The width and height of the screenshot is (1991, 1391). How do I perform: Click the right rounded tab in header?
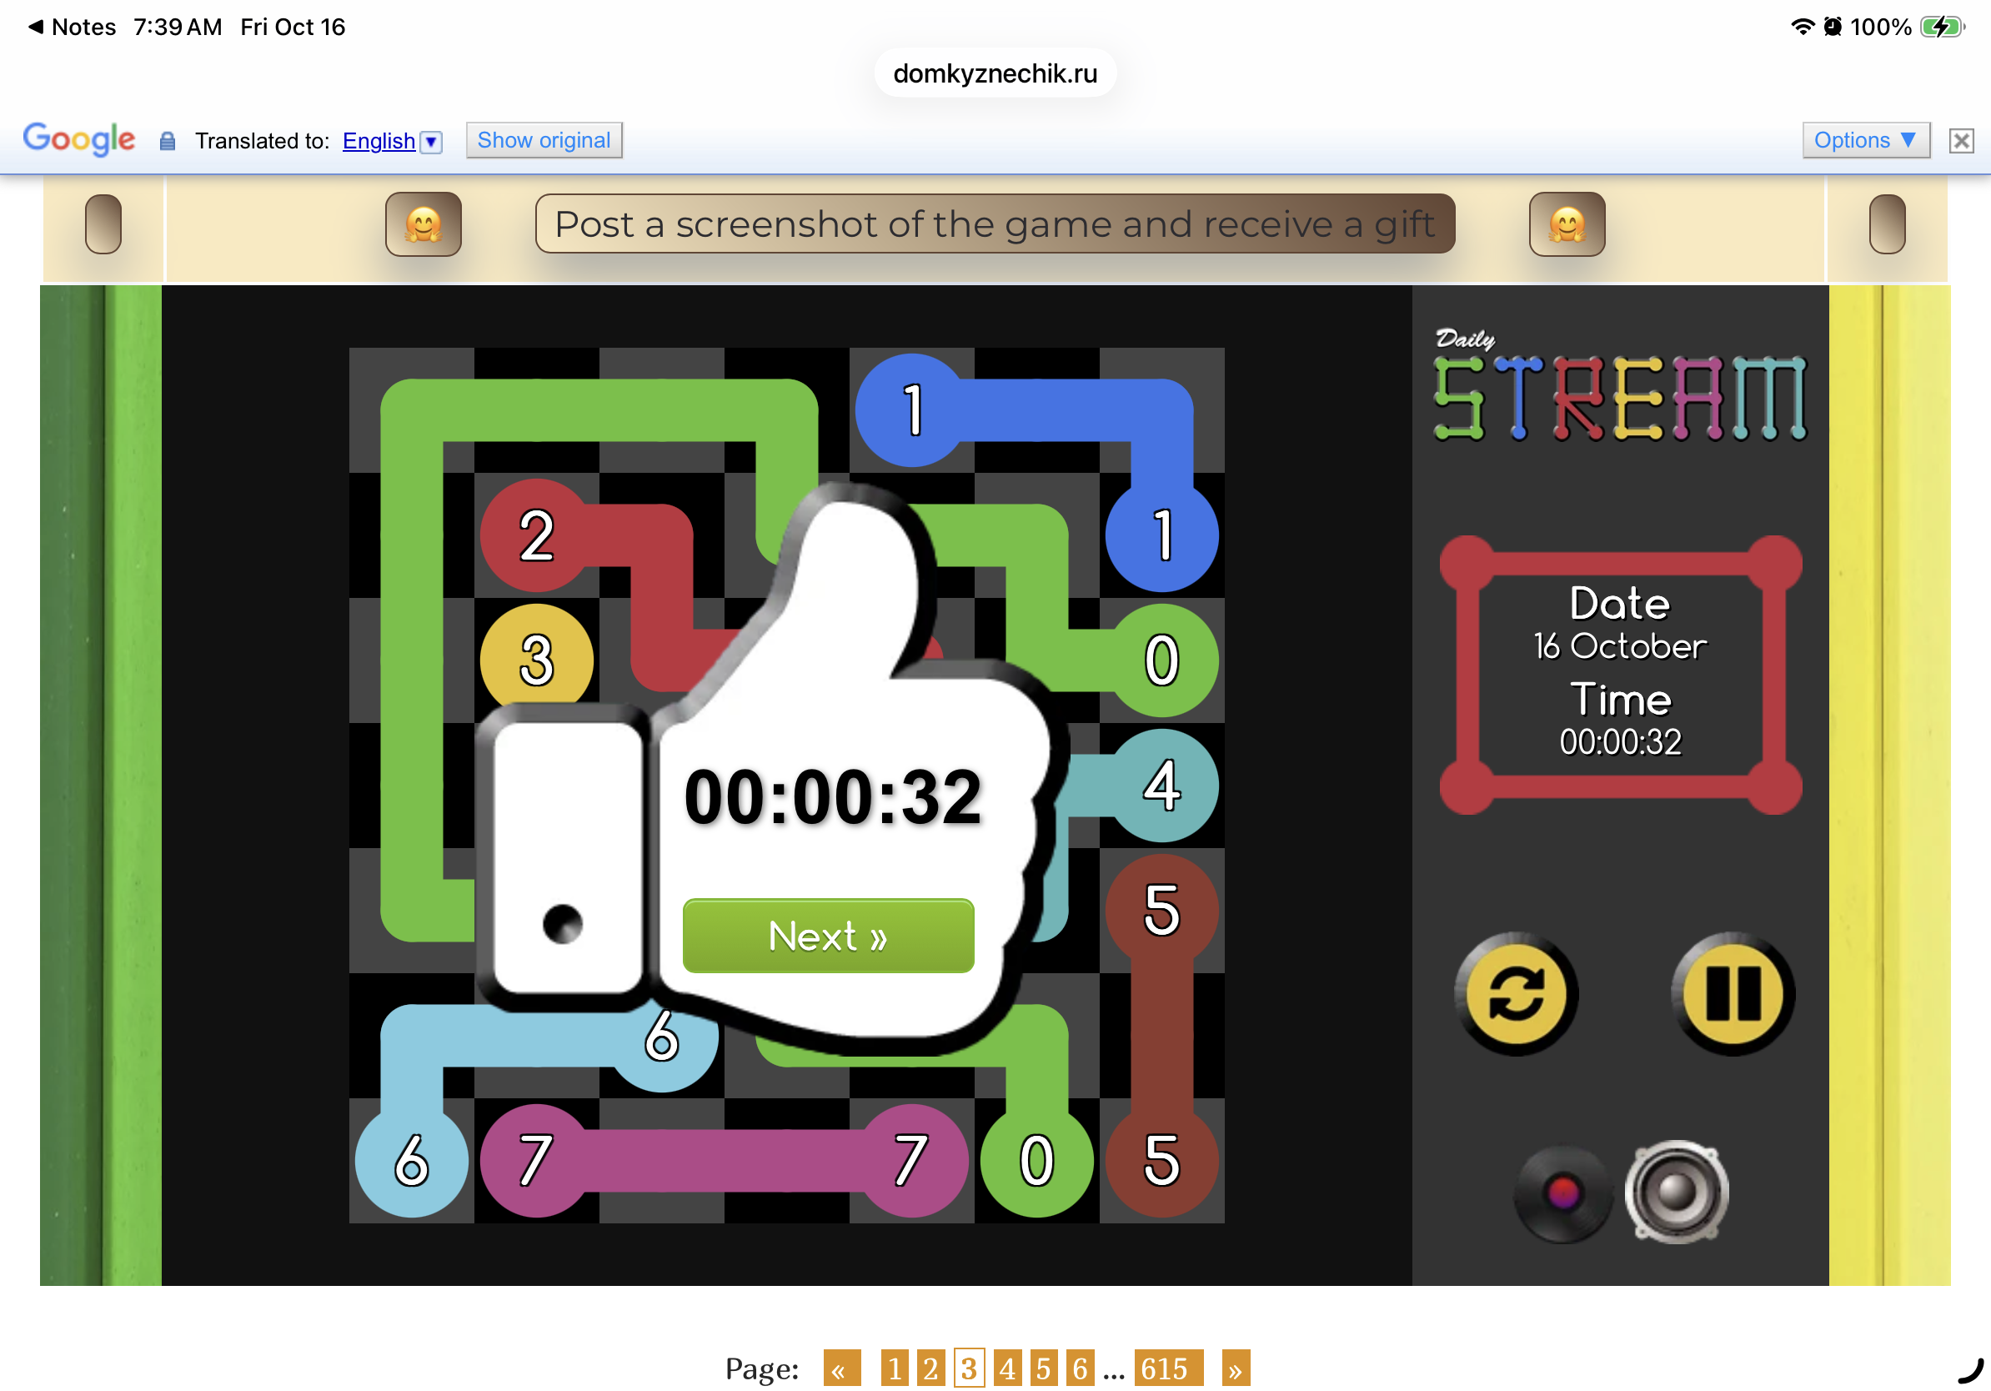[1886, 223]
